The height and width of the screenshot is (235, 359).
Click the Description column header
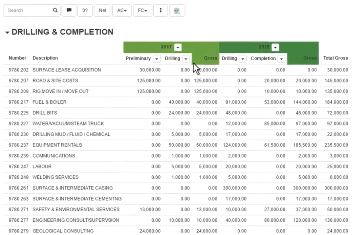click(x=45, y=58)
